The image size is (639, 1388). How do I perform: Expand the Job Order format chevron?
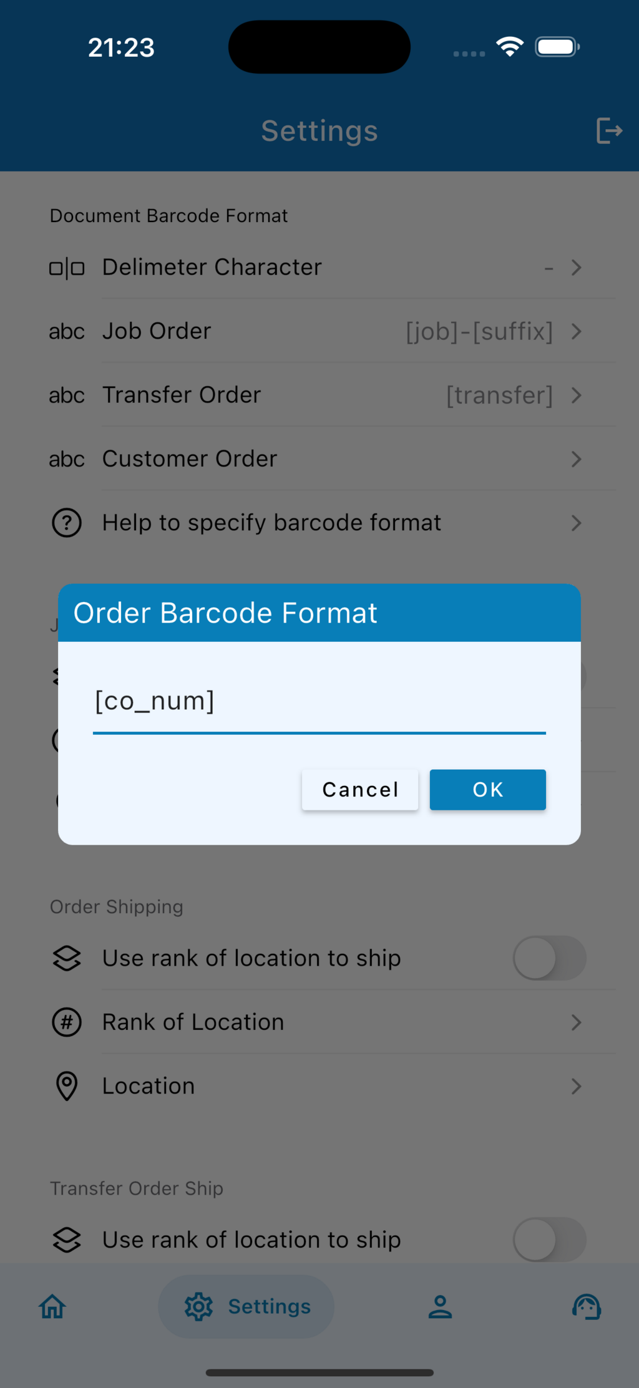click(x=576, y=332)
